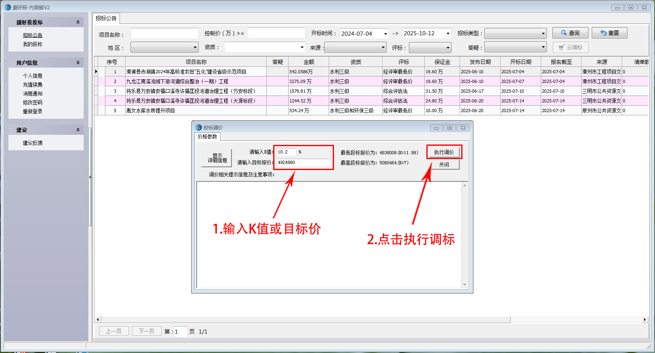Click the 请输入目标报价 input field
Viewport: 655px width, 353px height.
[x=303, y=162]
